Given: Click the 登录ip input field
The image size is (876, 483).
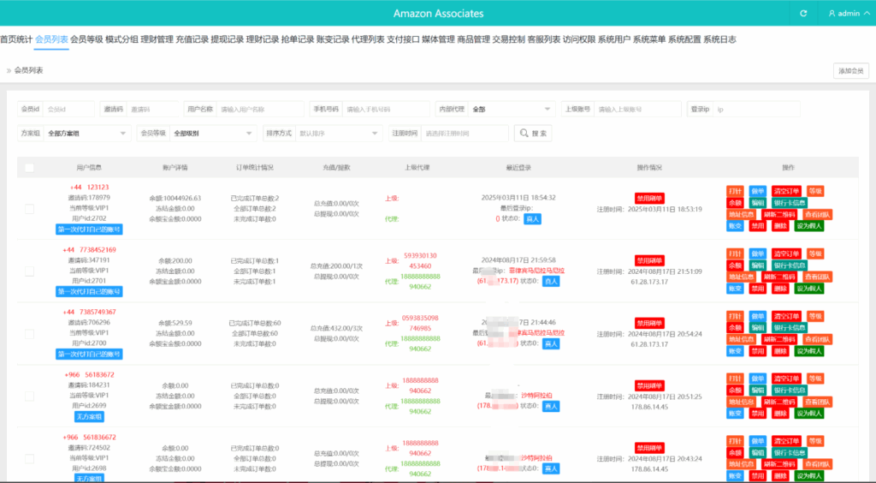Looking at the screenshot, I should pyautogui.click(x=756, y=109).
